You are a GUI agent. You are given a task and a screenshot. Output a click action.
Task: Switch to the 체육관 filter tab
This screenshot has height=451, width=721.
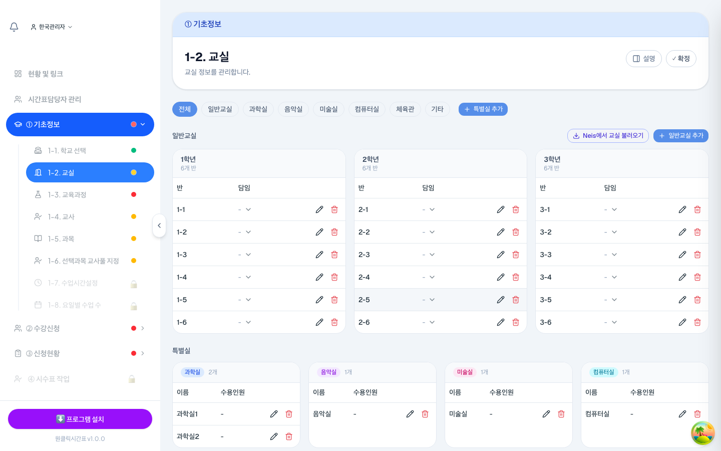coord(405,109)
